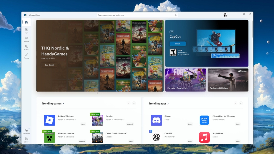This screenshot has width=274, height=154.
Task: Go to the Gaming sidebar icon
Action: [x=26, y=39]
